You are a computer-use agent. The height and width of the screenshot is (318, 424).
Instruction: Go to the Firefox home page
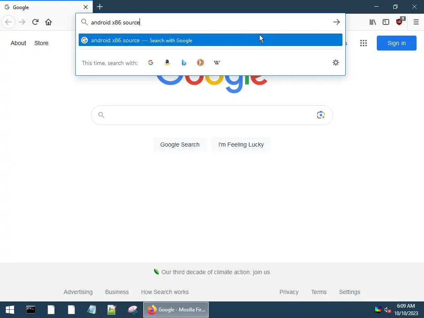click(x=48, y=22)
